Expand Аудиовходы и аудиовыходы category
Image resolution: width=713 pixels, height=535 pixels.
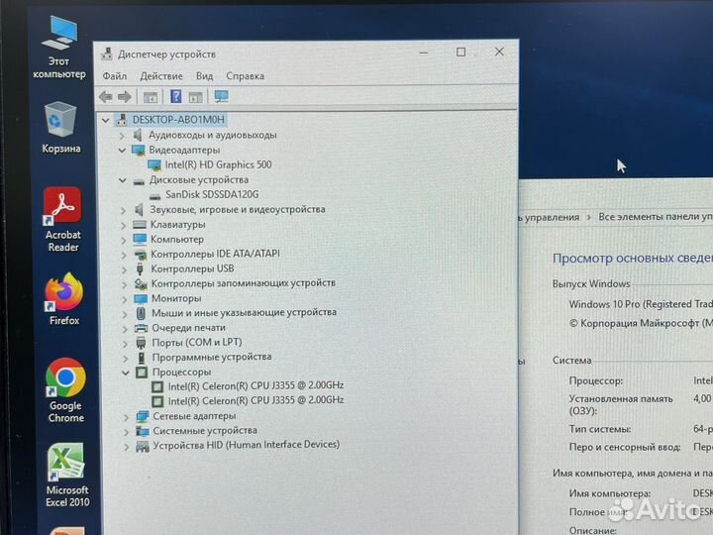pos(122,135)
